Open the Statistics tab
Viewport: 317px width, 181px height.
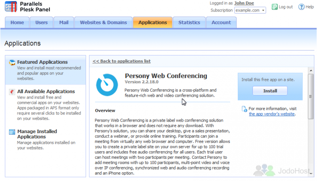pos(189,23)
